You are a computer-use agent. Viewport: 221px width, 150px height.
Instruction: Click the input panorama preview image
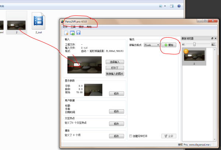point(84,65)
